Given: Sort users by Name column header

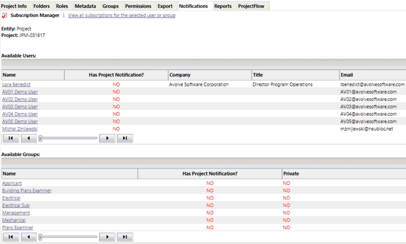Looking at the screenshot, I should point(33,75).
